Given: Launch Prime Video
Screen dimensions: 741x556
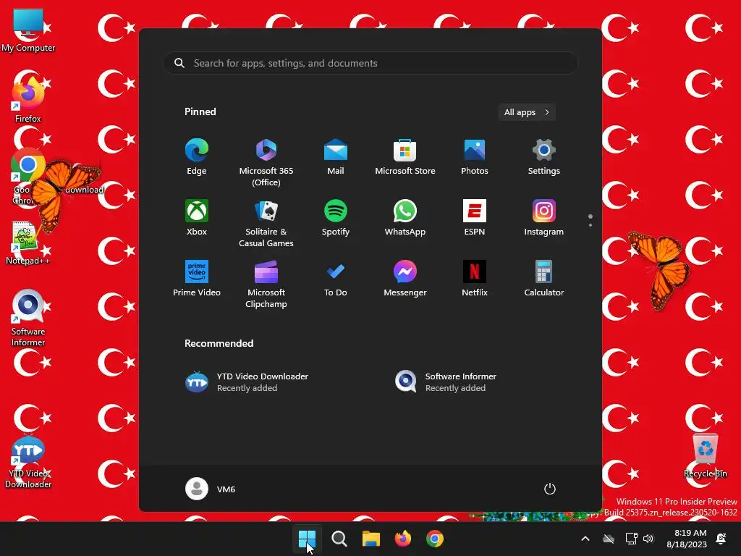Looking at the screenshot, I should coord(197,279).
